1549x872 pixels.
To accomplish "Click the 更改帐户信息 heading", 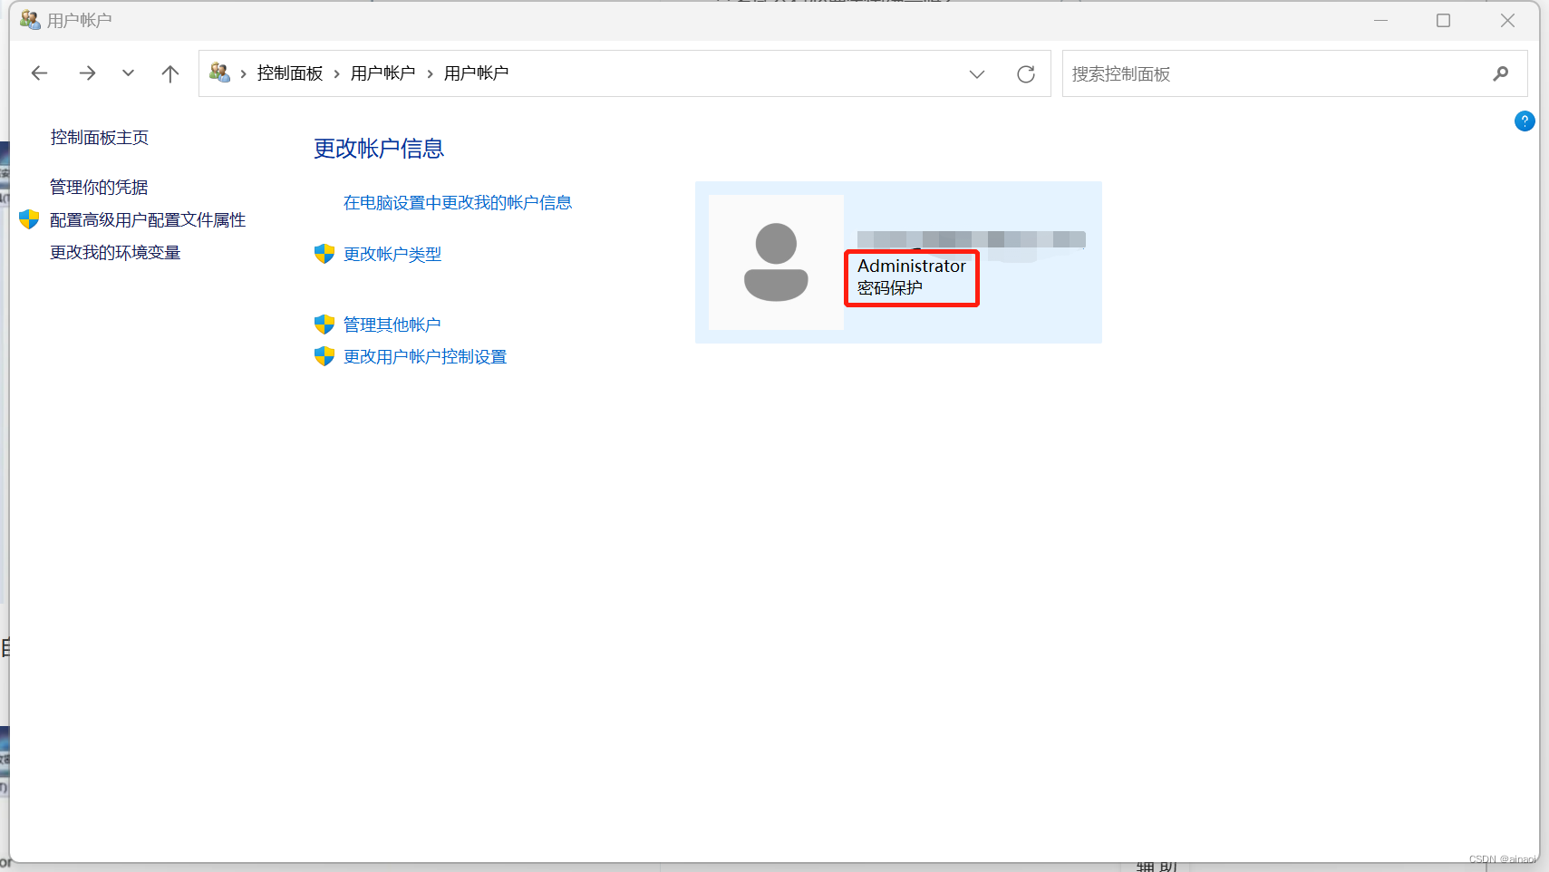I will 379,149.
